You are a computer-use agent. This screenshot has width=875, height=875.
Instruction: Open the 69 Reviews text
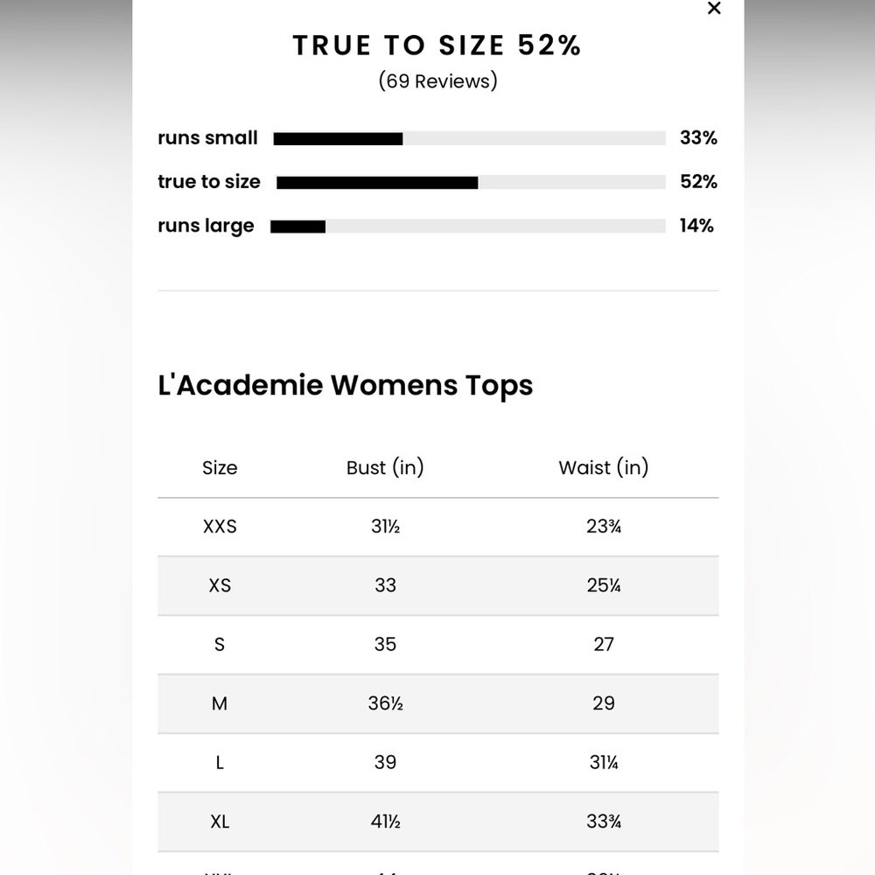437,81
